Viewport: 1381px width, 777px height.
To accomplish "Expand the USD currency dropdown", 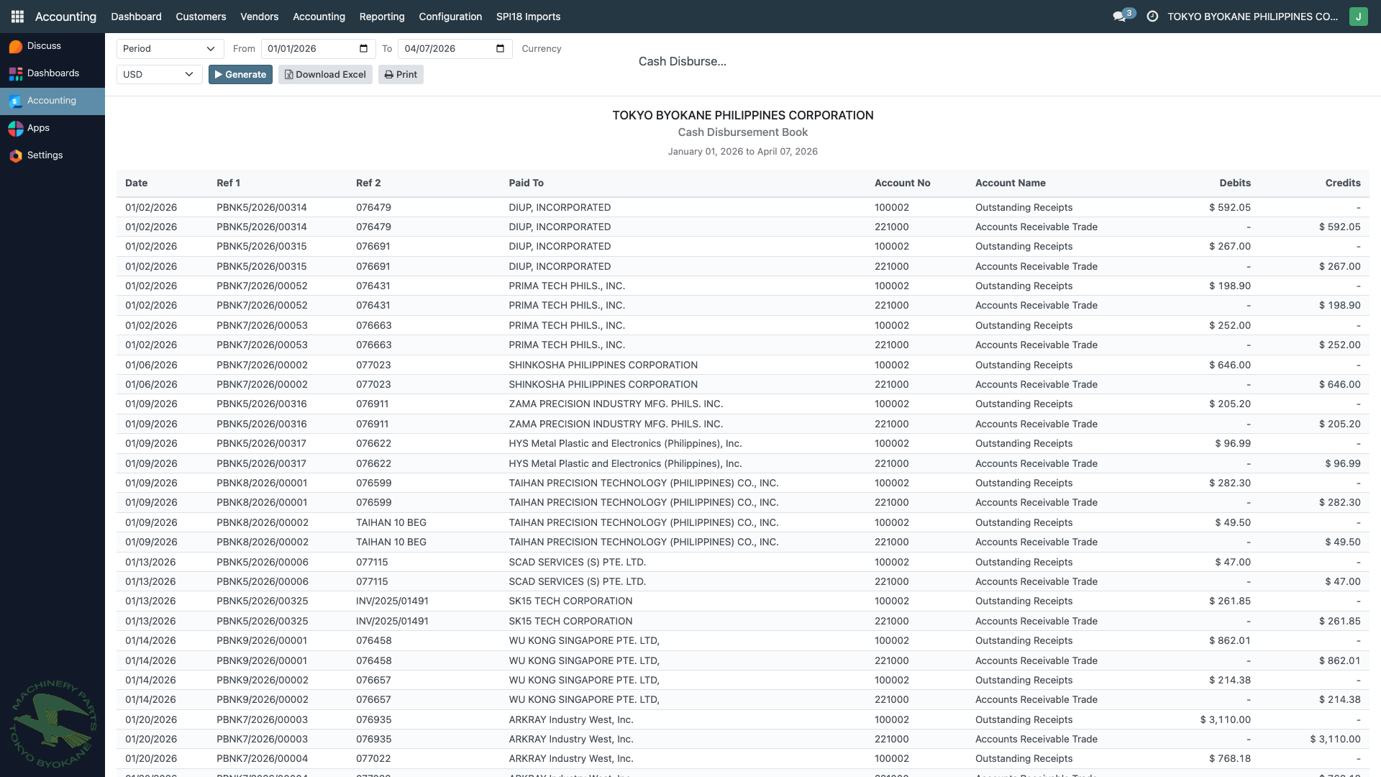I will (159, 75).
